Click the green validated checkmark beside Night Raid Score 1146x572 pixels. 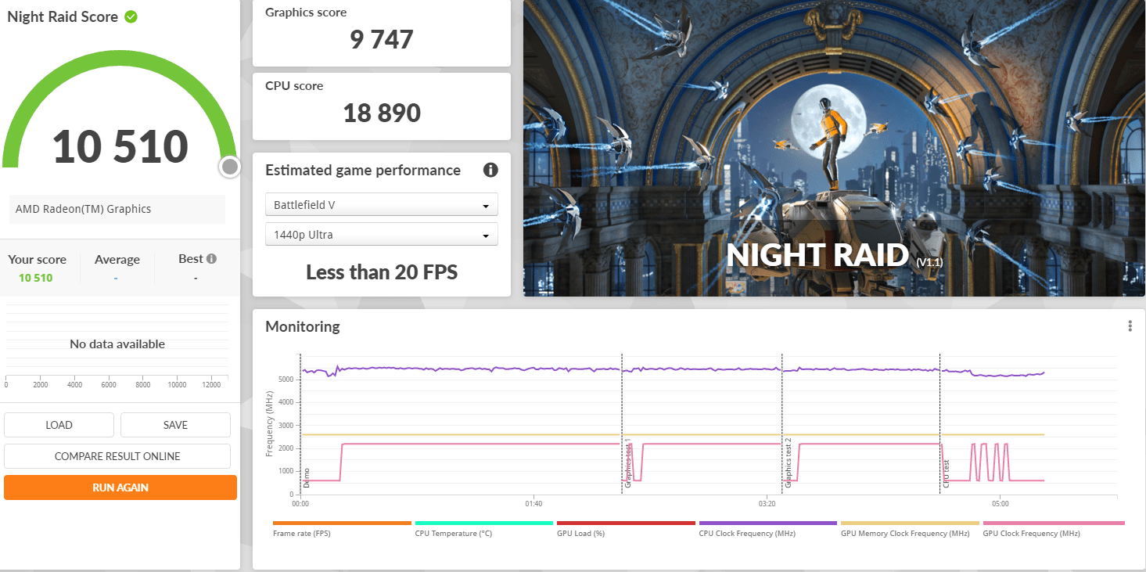pyautogui.click(x=131, y=16)
